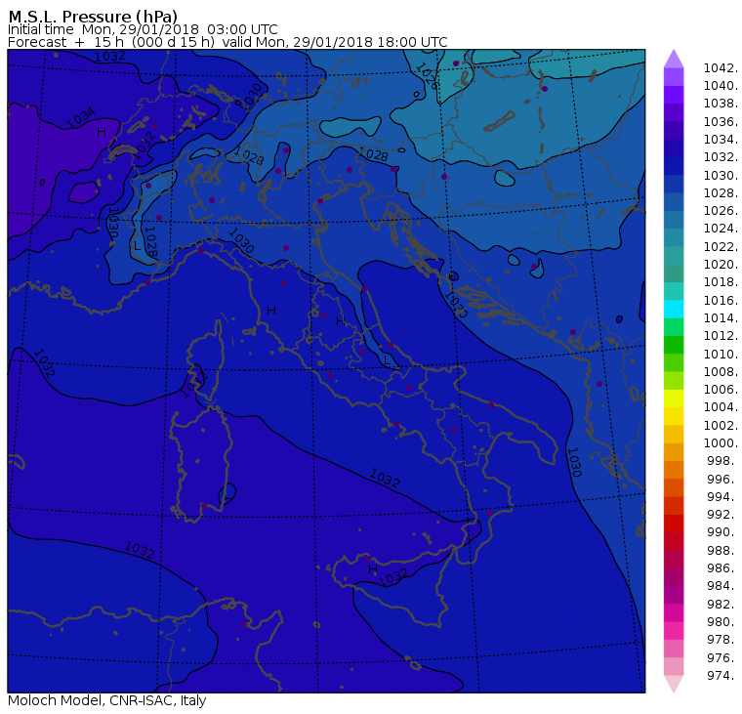Viewport: 742px width, 714px height.
Task: Click the "Moloch Model, CNR-ISAC, Italy" footer credit
Action: click(107, 700)
